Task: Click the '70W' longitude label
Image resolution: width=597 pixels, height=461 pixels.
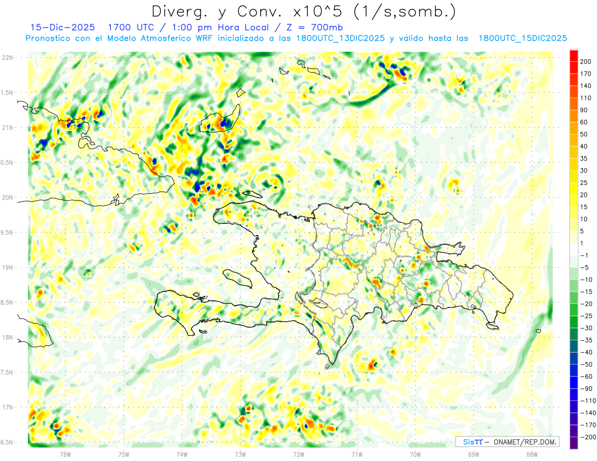Action: 415,454
